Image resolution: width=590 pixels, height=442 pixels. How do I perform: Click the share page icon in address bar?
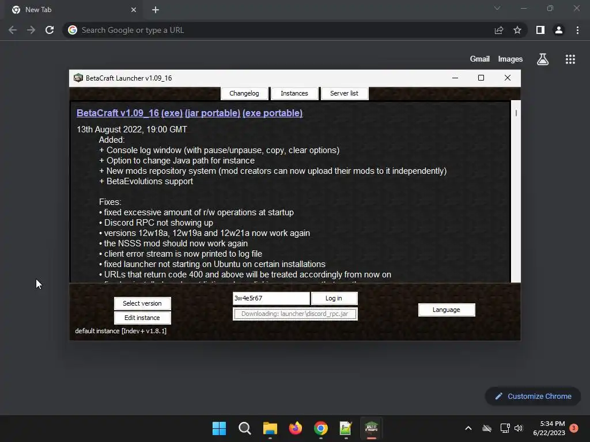(x=499, y=30)
